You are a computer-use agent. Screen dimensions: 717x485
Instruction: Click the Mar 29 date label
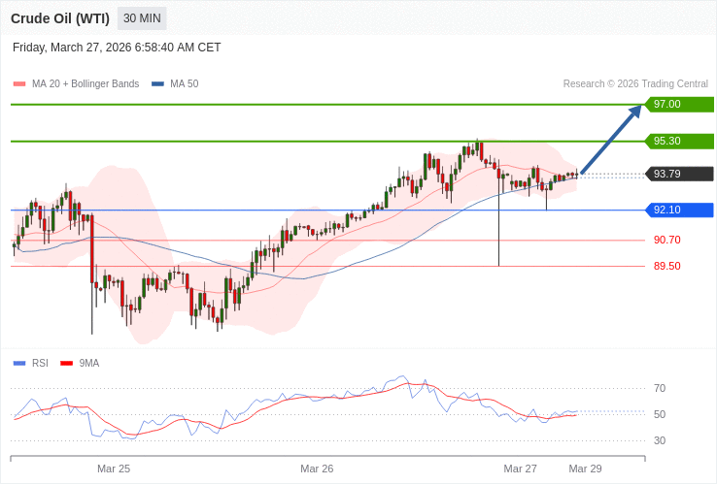coord(585,469)
